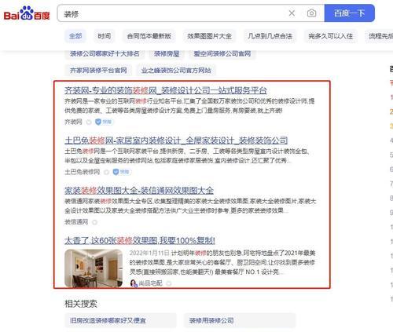Viewport: 393px width, 332px height.
Task: Click the 土巴兔装修网 result description snippet
Action: [x=187, y=155]
